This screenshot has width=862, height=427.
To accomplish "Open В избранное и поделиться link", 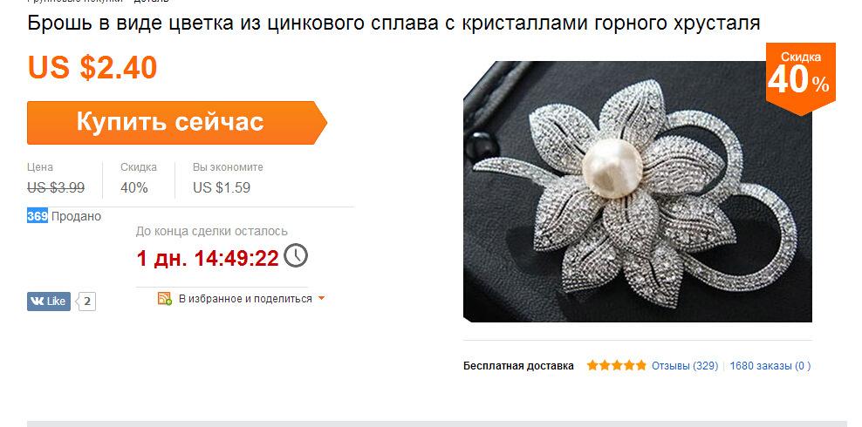I will tap(245, 299).
